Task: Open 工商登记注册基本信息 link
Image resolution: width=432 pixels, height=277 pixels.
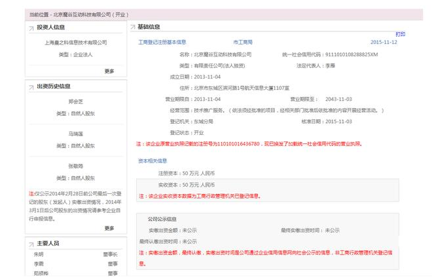Action: point(162,42)
